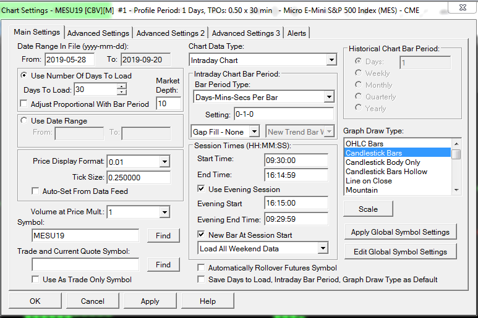Click the Trade and Current Quote Symbol field
The image size is (478, 318).
(x=85, y=264)
